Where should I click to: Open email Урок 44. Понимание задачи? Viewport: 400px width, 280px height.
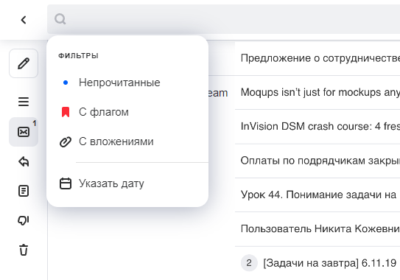coord(317,195)
